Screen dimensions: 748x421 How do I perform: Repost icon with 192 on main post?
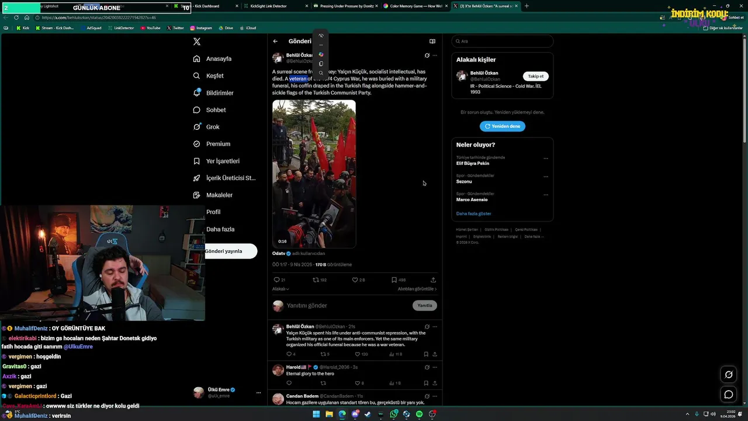(320, 280)
